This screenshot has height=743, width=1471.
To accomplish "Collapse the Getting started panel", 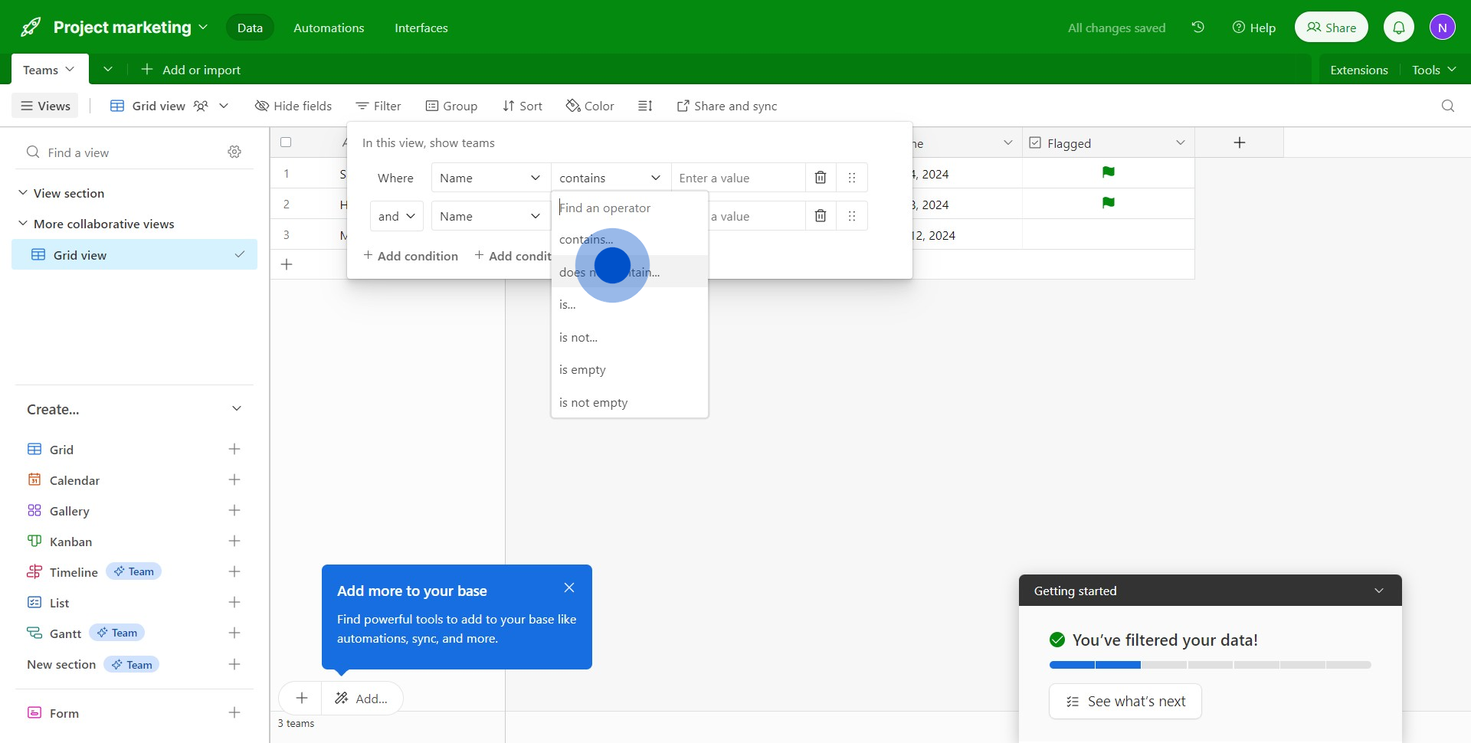I will [x=1378, y=591].
